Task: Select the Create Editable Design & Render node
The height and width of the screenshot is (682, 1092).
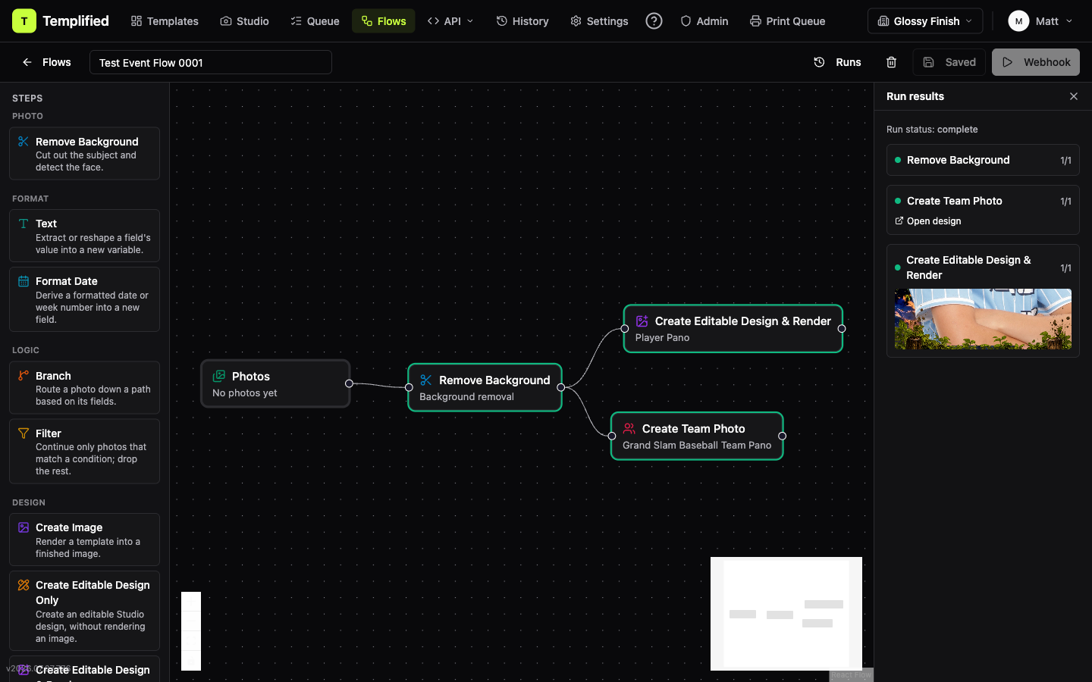Action: point(733,328)
